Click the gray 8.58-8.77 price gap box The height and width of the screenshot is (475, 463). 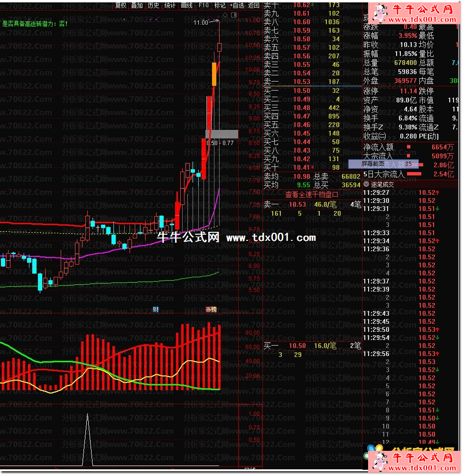222,134
